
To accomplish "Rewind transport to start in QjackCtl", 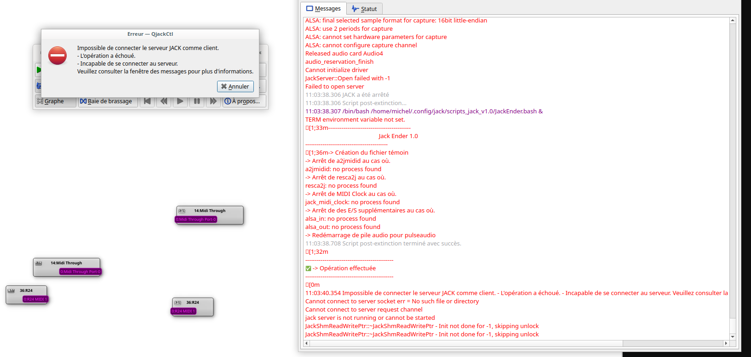I will pos(147,101).
